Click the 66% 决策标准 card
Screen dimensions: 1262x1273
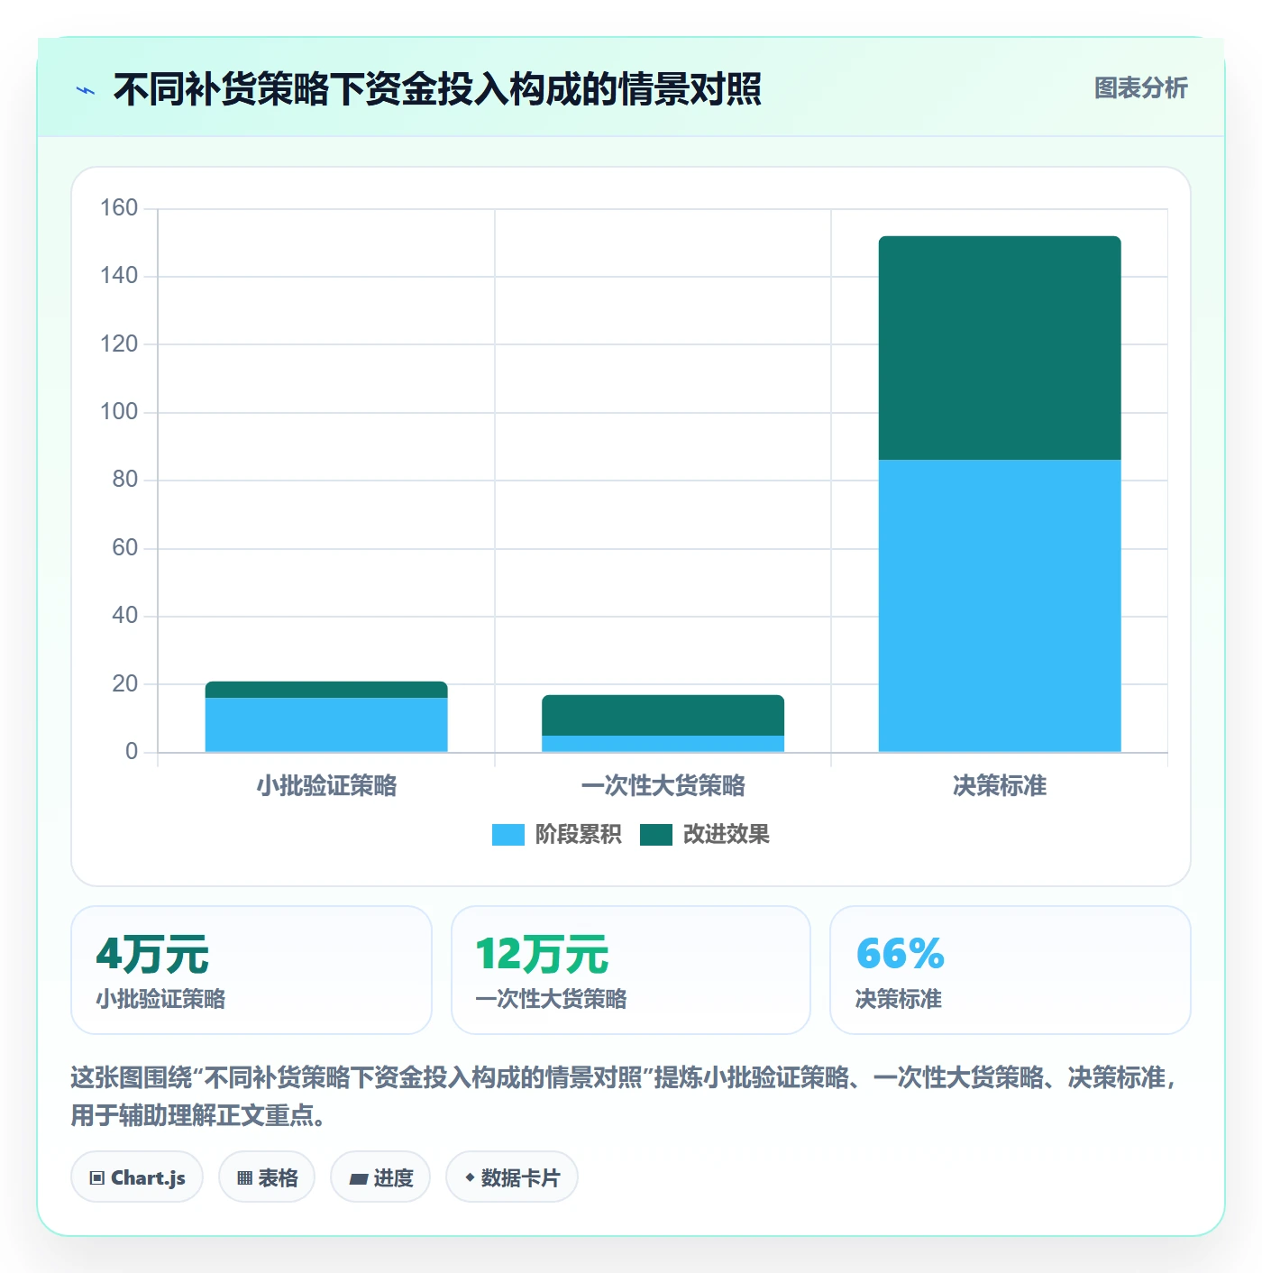point(1011,970)
